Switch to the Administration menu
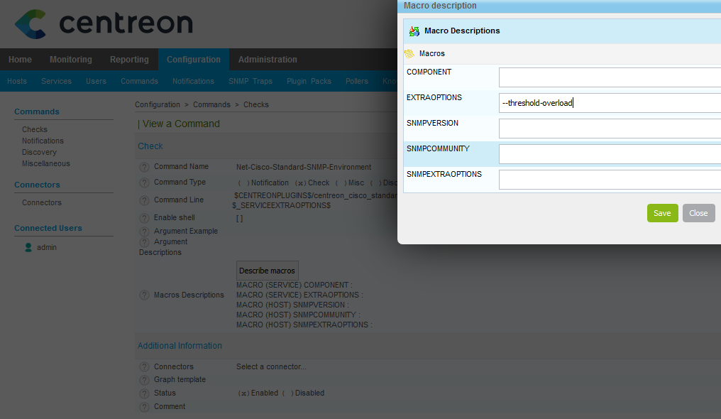This screenshot has height=419, width=721. coord(268,59)
